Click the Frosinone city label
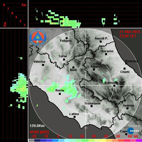 tap(93, 103)
